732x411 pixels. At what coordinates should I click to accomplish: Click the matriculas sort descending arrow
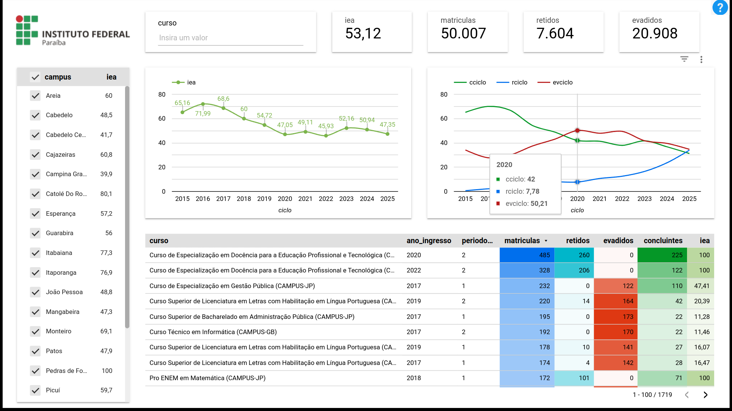point(546,241)
